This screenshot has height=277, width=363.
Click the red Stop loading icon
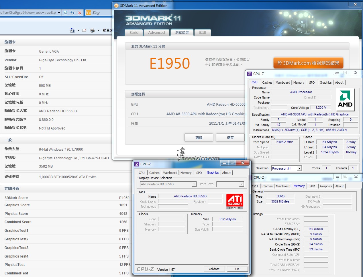click(x=80, y=13)
